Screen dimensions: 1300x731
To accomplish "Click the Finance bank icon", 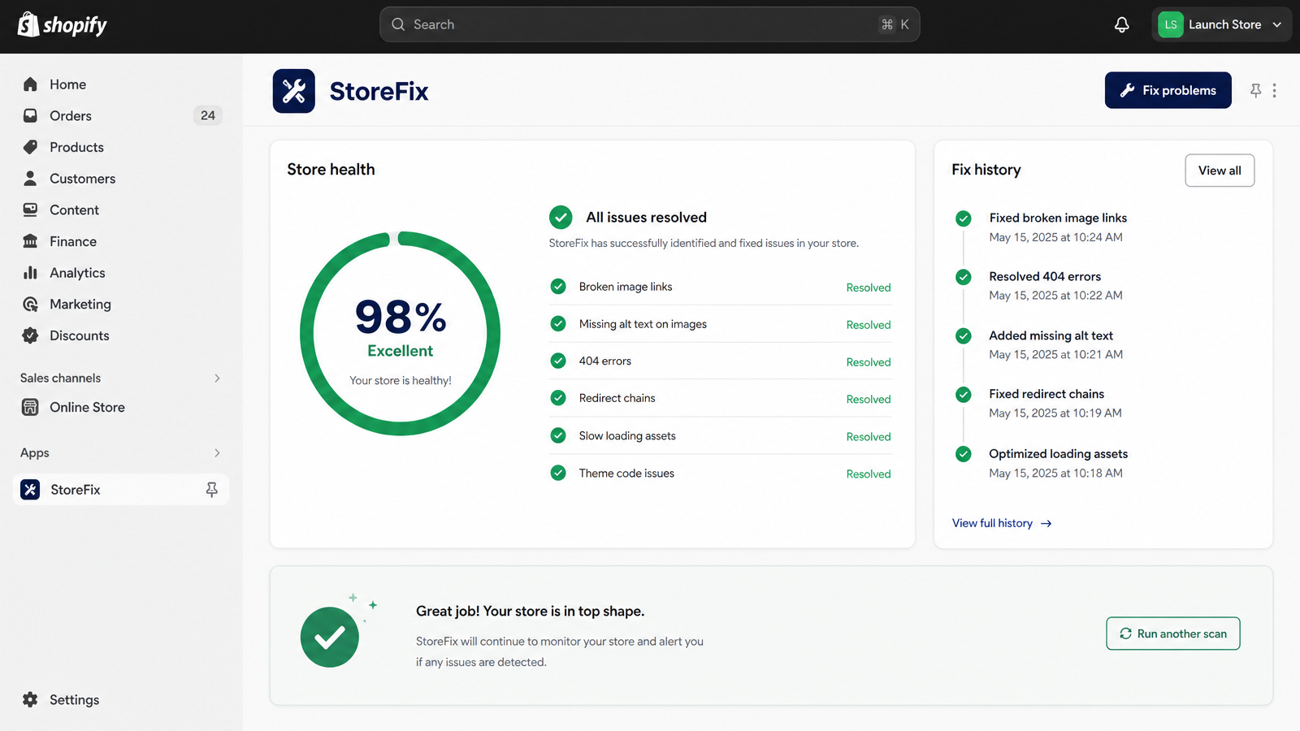I will (30, 241).
